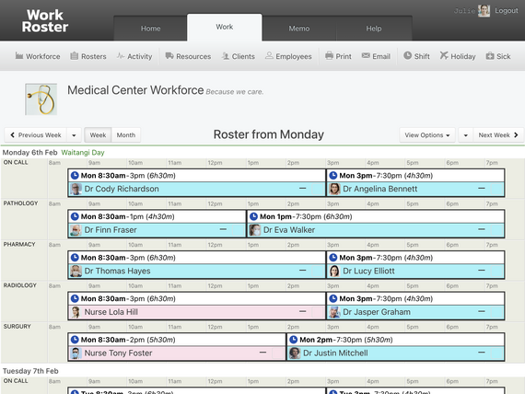525x394 pixels.
Task: Collapse Dr Justin Mitchell shift with minus
Action: pos(482,353)
